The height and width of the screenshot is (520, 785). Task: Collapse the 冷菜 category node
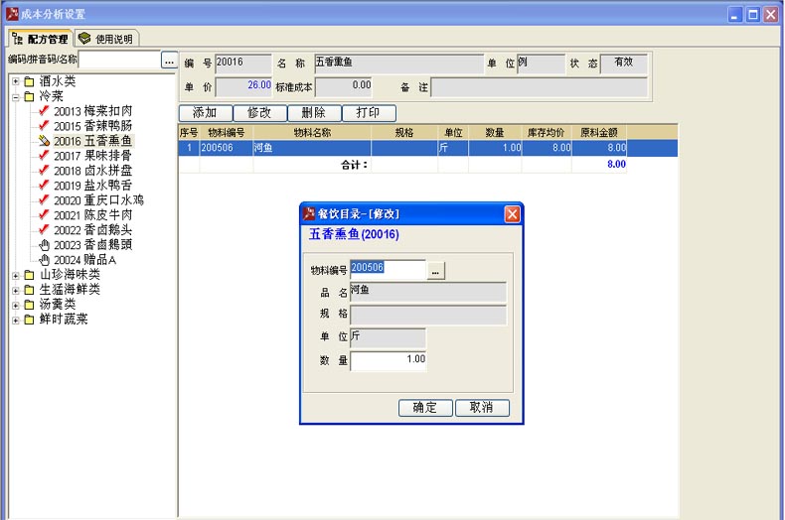pyautogui.click(x=16, y=96)
